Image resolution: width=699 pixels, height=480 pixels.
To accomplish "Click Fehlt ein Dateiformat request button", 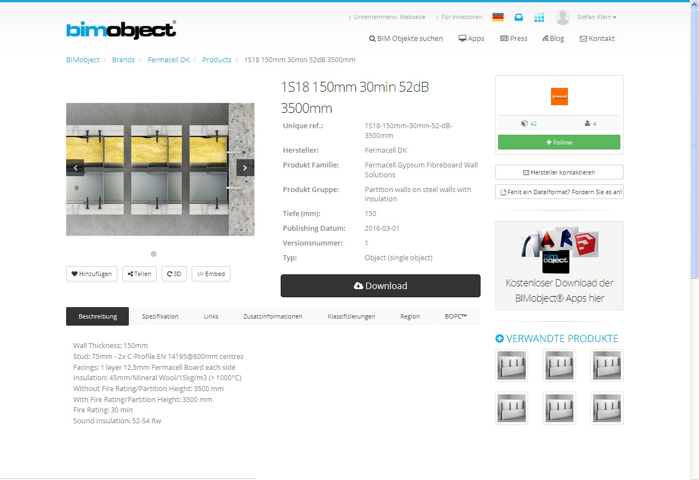I will tap(559, 192).
